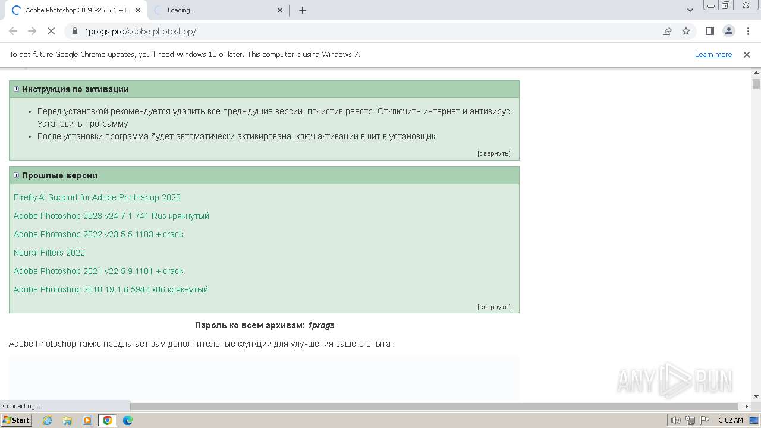This screenshot has height=428, width=761.
Task: Open the volume speaker tray icon
Action: [x=675, y=420]
